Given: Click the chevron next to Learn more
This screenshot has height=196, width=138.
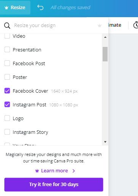Looking at the screenshot, I should [74, 171].
